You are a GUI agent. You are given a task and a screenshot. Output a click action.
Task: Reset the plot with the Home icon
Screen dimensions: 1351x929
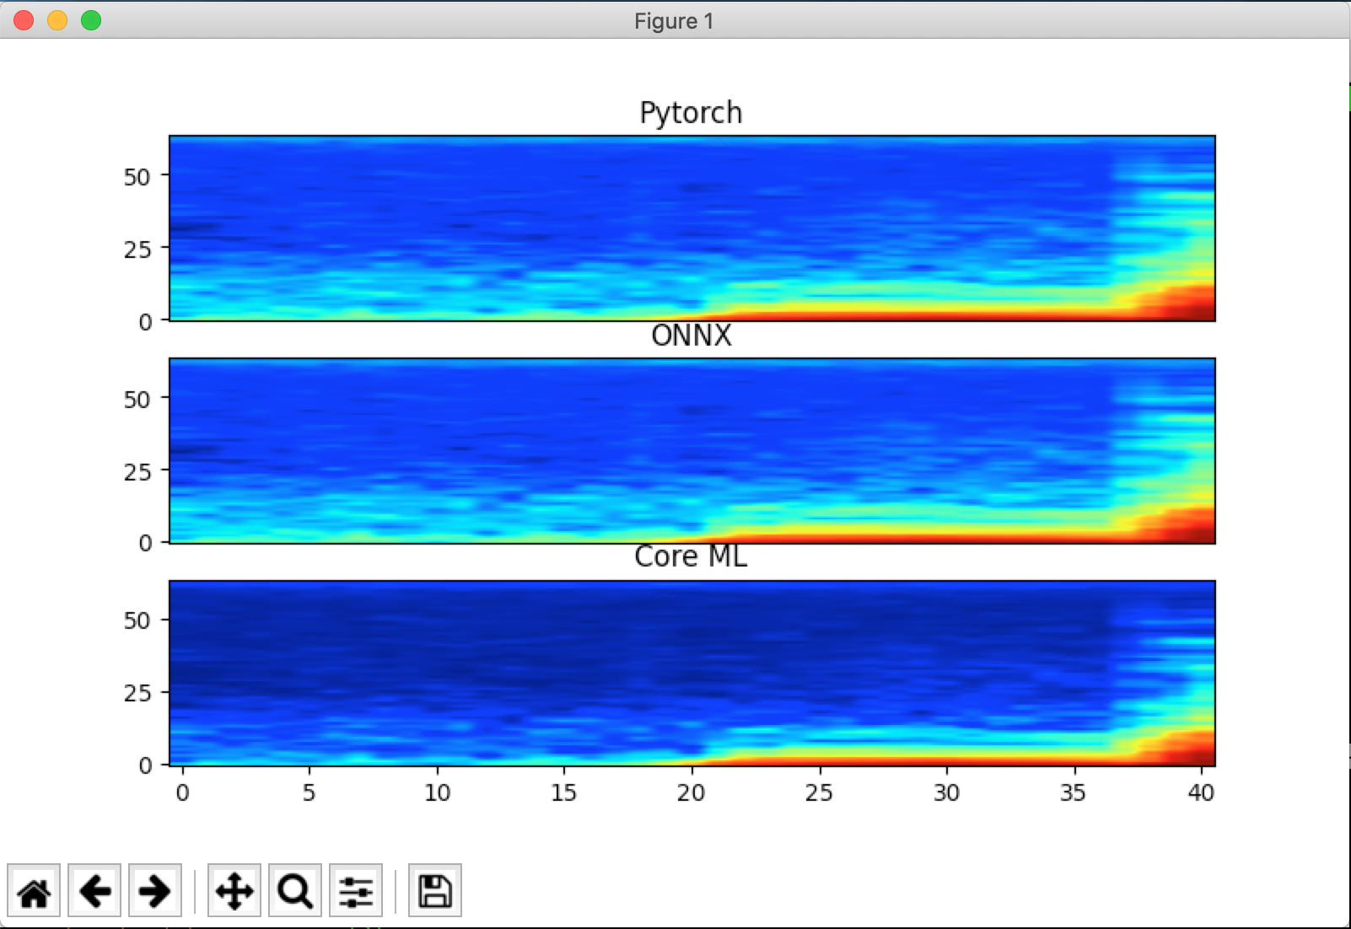pos(34,890)
